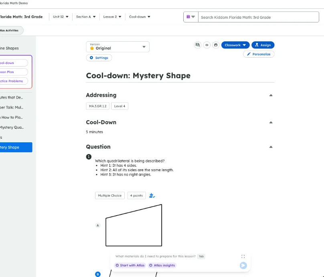
Task: Click the search Kiddom input field
Action: click(258, 17)
